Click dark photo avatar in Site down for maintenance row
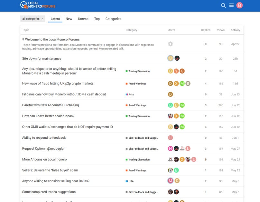 coord(177,58)
